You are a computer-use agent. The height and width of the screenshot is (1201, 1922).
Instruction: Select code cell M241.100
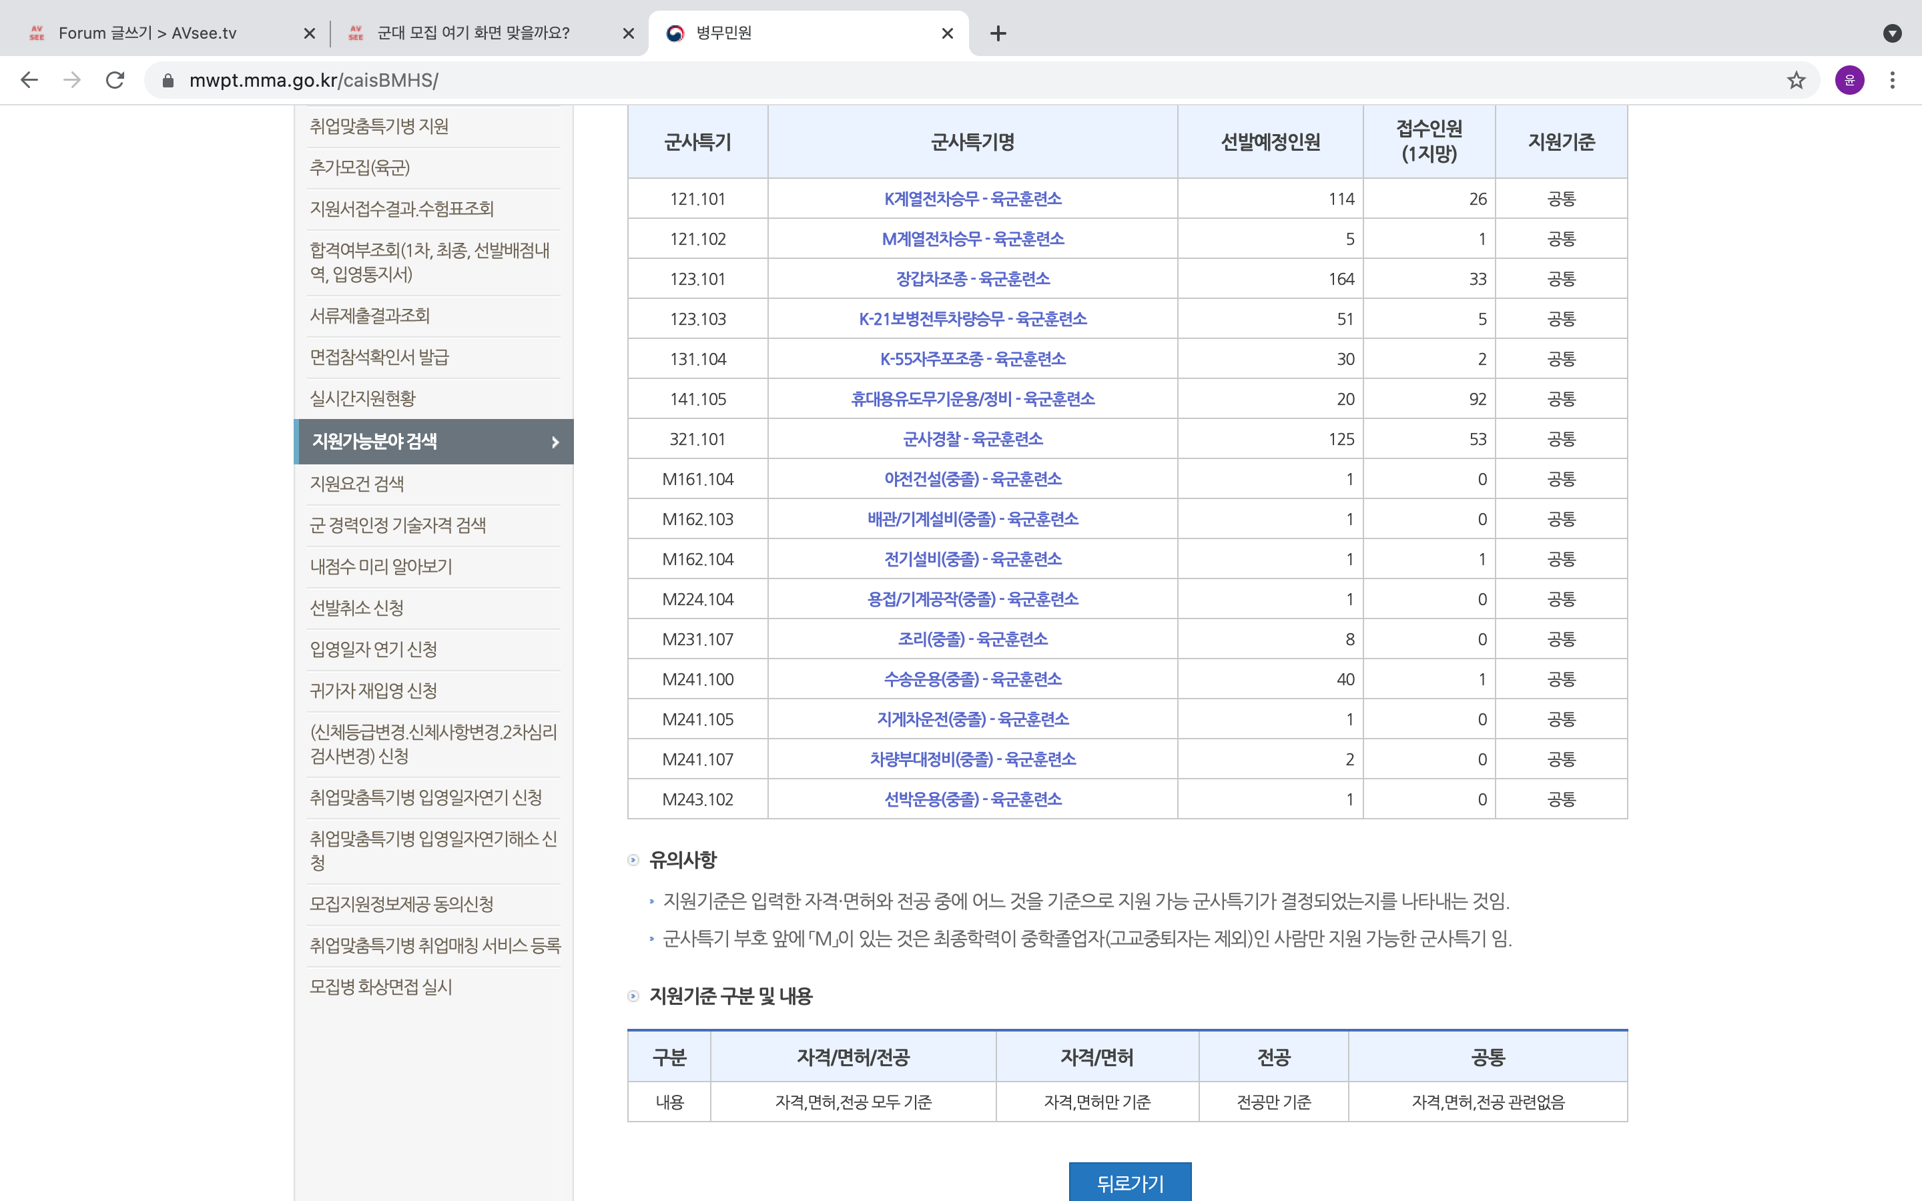point(698,679)
